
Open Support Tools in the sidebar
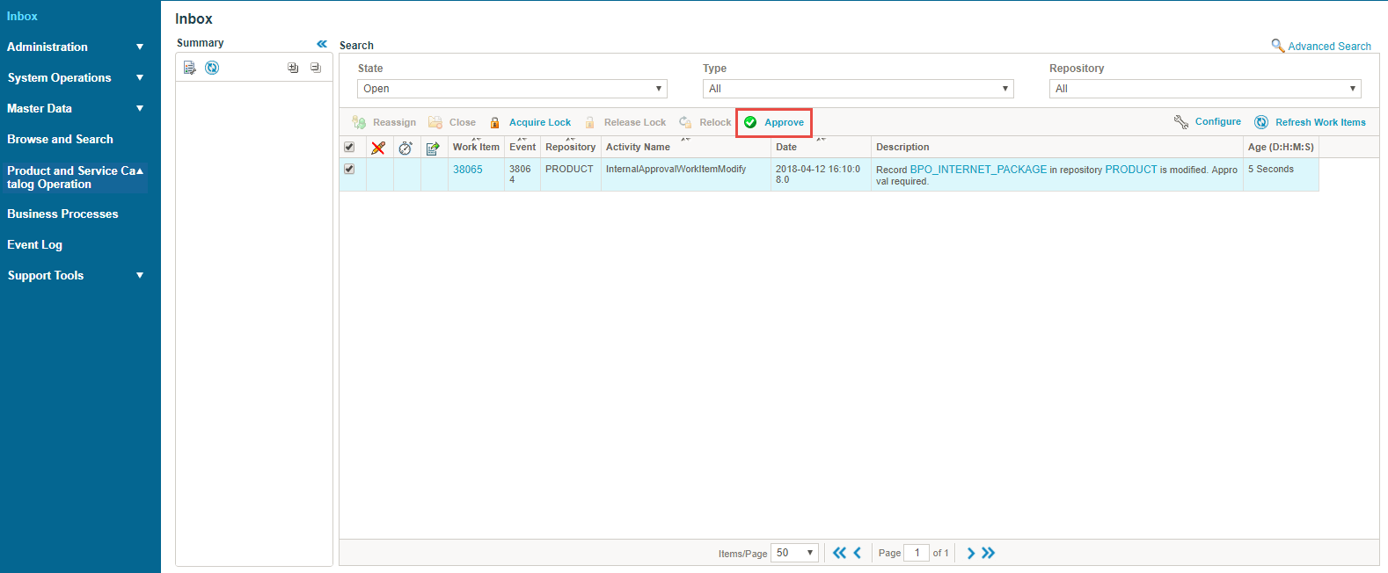point(46,275)
